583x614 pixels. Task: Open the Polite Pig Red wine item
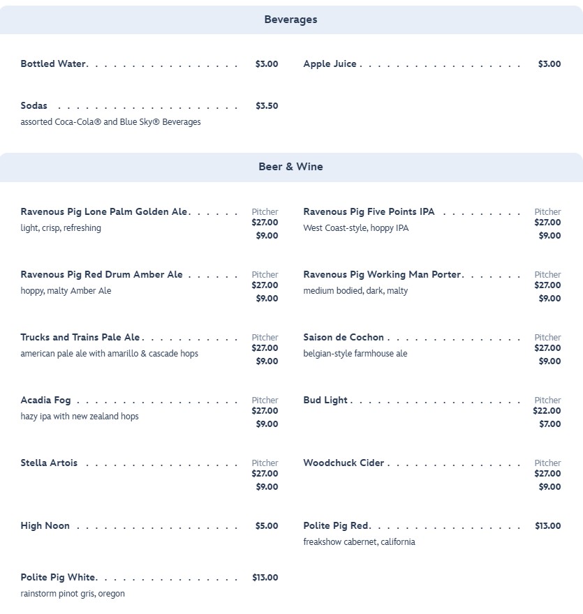(x=336, y=526)
